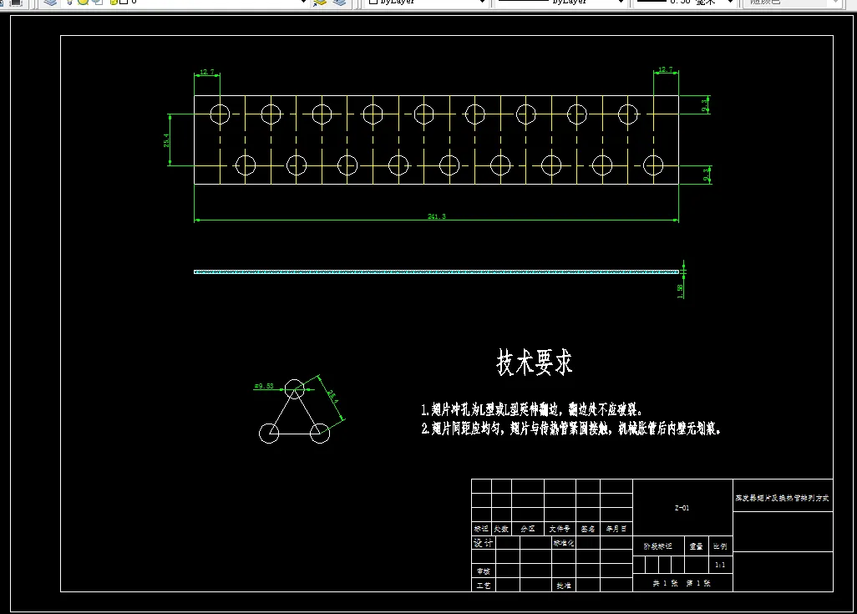Click the 年月日 cell in title block
This screenshot has width=857, height=614.
click(616, 529)
